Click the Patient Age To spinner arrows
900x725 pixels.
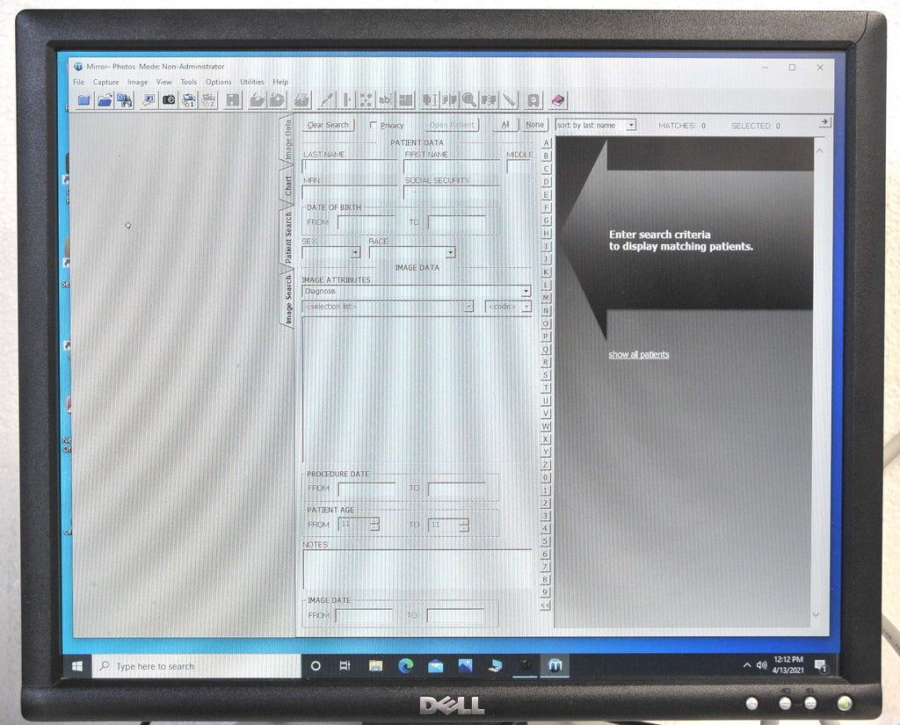point(464,524)
